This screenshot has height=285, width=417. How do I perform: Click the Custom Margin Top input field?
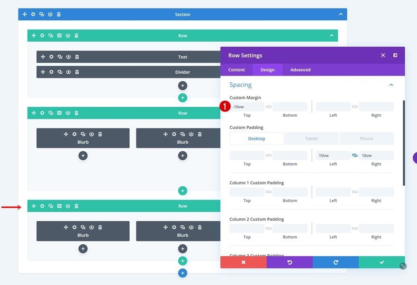(247, 107)
